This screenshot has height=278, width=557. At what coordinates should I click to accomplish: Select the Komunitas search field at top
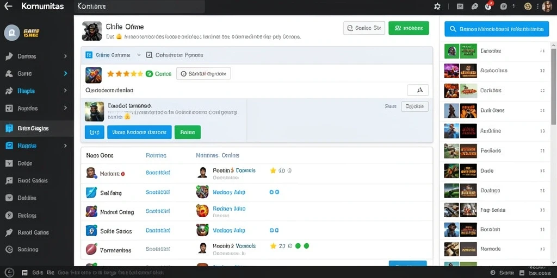[x=140, y=7]
